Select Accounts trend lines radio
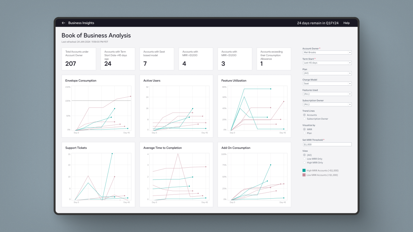413x232 pixels. (x=304, y=115)
